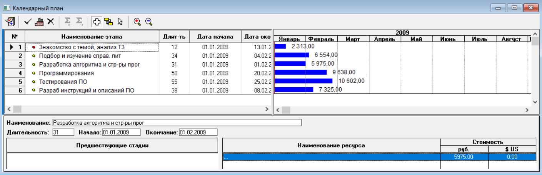The height and width of the screenshot is (175, 542).
Task: Click column header Дата начала
Action: coord(215,37)
